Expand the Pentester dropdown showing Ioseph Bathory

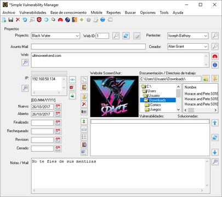point(206,36)
